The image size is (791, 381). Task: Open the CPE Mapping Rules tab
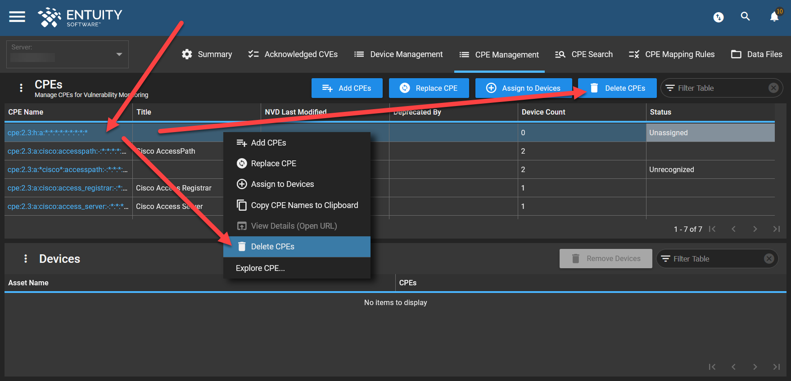[672, 54]
